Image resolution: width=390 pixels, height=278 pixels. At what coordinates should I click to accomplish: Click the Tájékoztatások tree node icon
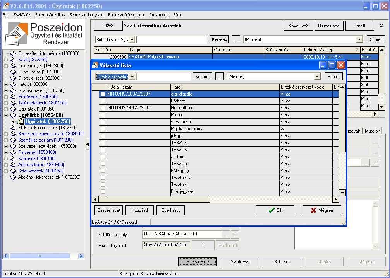tap(13, 103)
